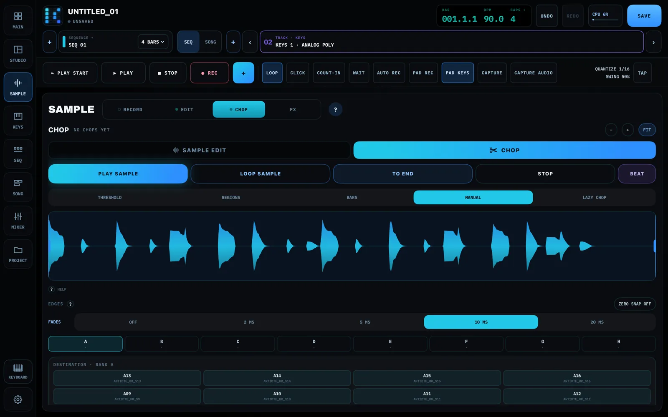This screenshot has height=417, width=668.
Task: Open the Seq view sidebar icon
Action: 18,154
